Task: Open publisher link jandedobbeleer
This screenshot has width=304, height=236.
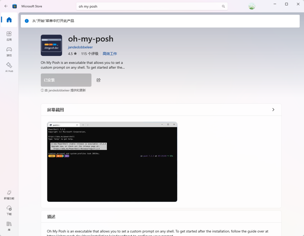Action: click(80, 47)
